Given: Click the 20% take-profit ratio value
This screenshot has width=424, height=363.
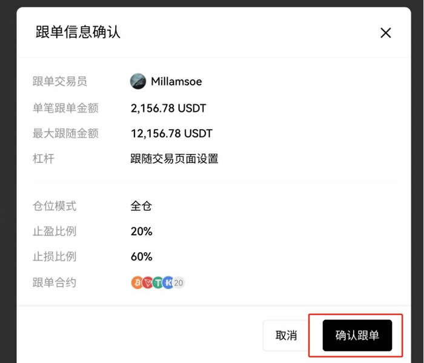Looking at the screenshot, I should click(x=141, y=231).
